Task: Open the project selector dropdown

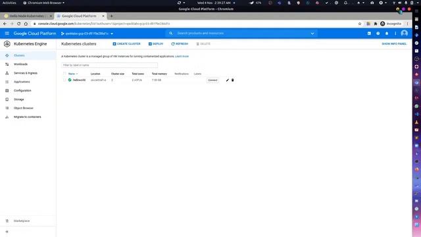Action: 87,34
